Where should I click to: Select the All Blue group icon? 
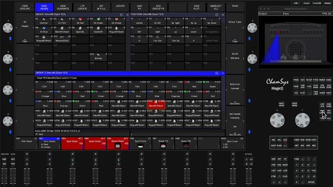pyautogui.click(x=44, y=28)
